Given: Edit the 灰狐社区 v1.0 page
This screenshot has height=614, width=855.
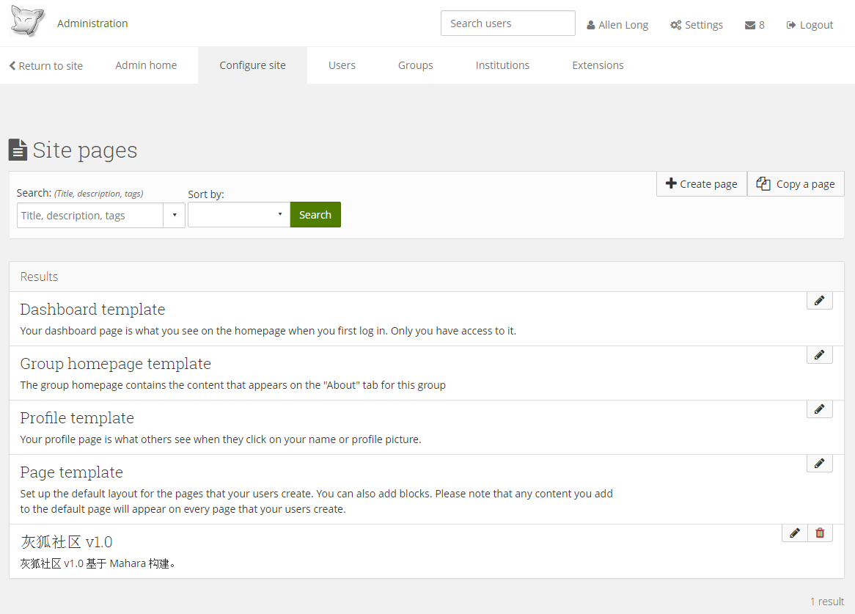Looking at the screenshot, I should coord(794,533).
